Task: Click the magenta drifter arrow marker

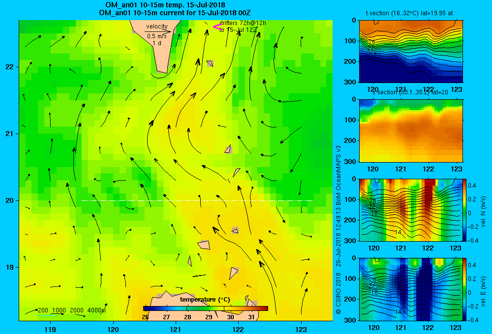Action: (217, 27)
